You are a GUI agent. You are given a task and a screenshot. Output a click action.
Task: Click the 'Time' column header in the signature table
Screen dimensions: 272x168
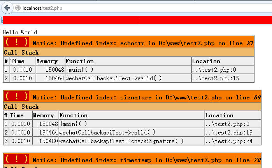click(21, 115)
